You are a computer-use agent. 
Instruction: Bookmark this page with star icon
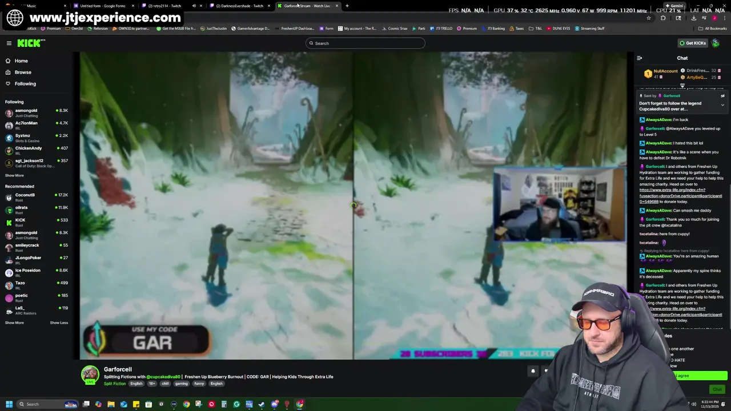(x=649, y=18)
